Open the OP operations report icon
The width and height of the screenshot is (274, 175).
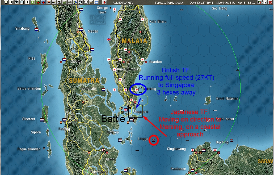tap(86, 2)
